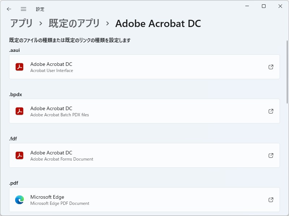Maximize the Settings window
Screen dimensions: 289x216
(x=263, y=6)
